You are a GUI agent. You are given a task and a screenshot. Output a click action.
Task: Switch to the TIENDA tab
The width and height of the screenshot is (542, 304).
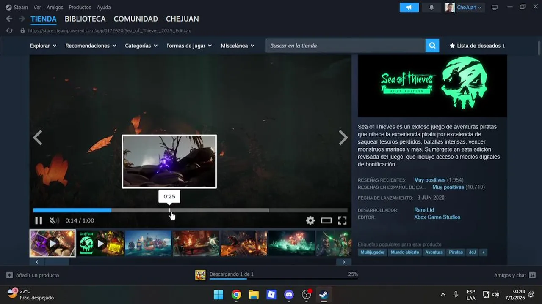44,19
